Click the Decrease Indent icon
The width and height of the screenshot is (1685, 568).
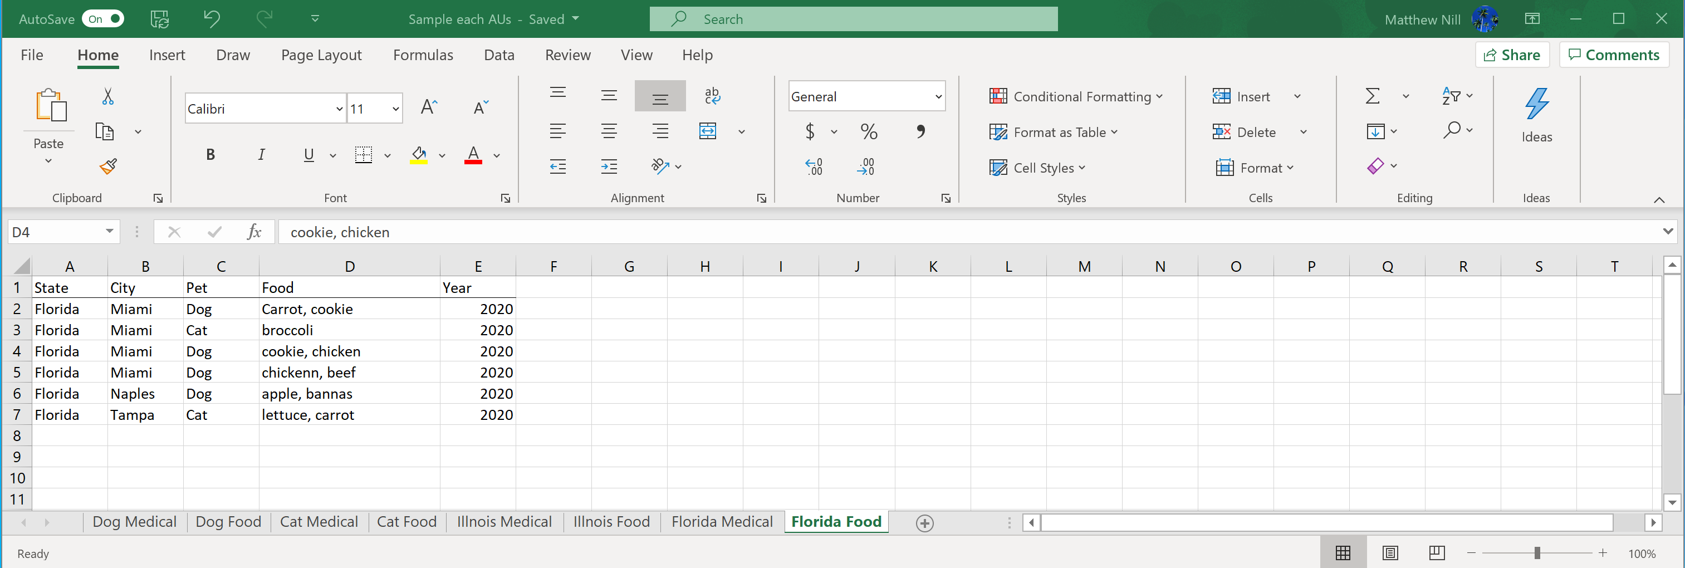pyautogui.click(x=558, y=167)
